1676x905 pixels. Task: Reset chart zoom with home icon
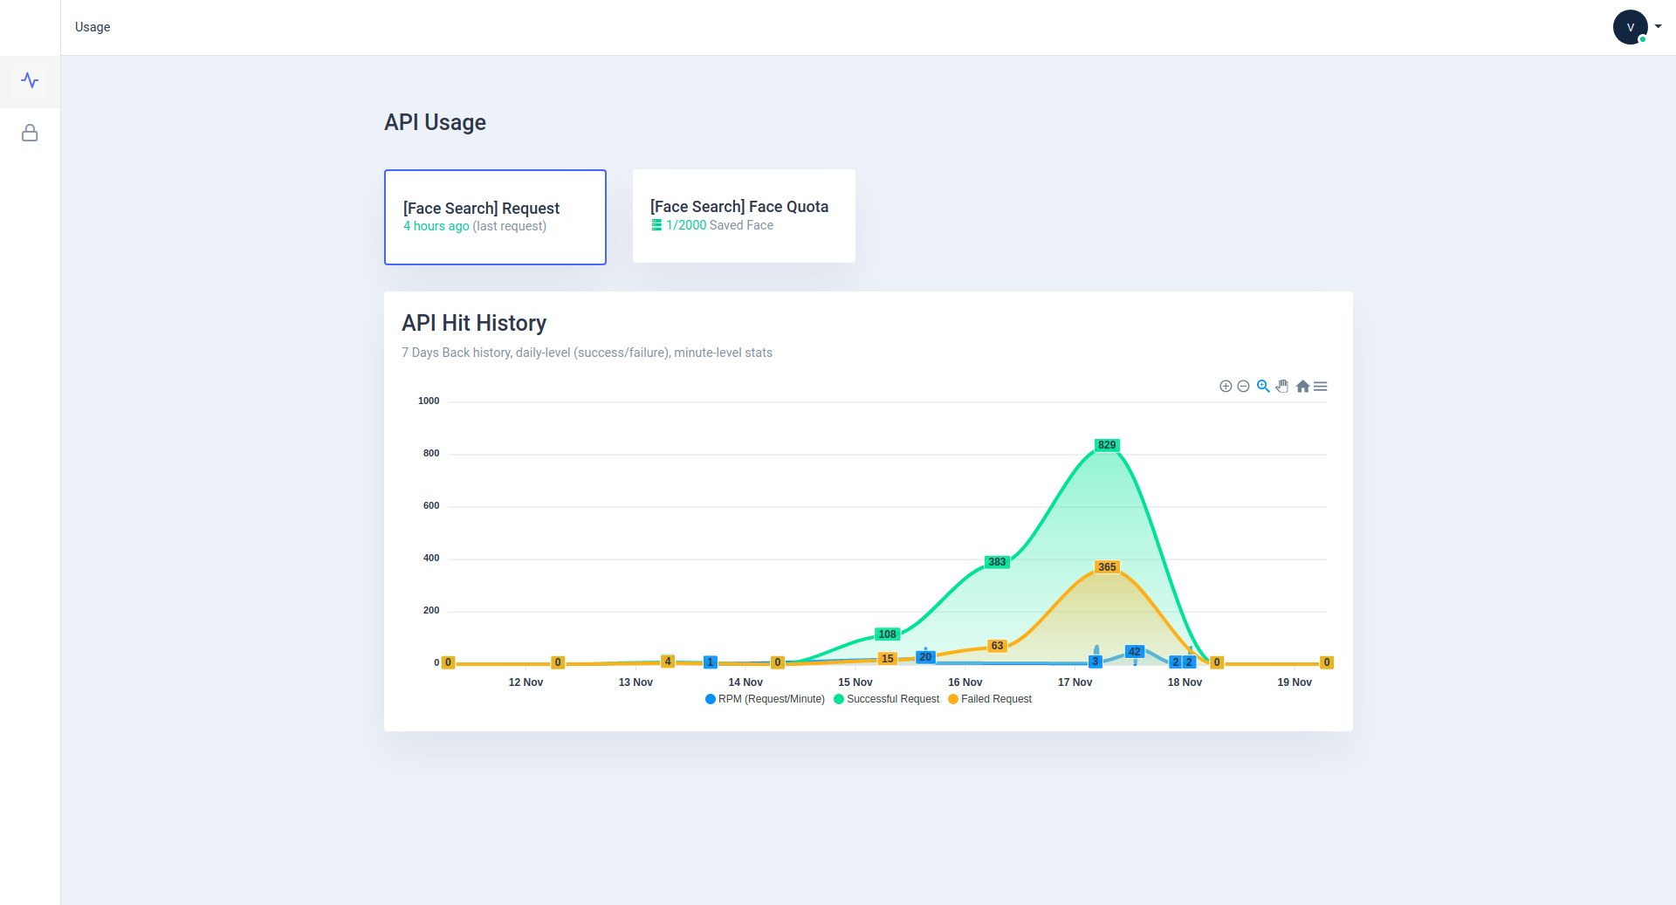tap(1302, 386)
